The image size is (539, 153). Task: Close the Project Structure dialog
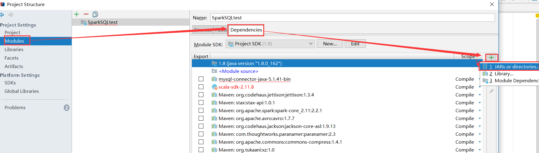click(x=492, y=4)
